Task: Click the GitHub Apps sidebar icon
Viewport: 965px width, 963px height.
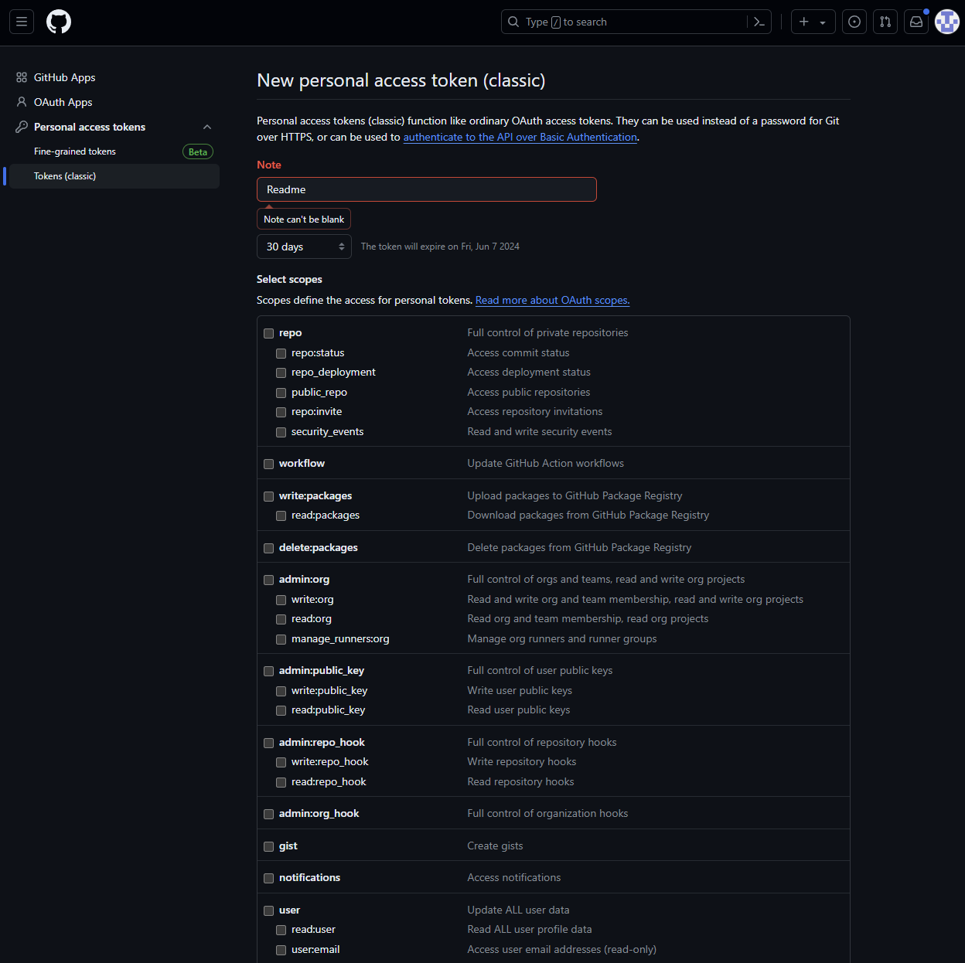Action: 22,77
